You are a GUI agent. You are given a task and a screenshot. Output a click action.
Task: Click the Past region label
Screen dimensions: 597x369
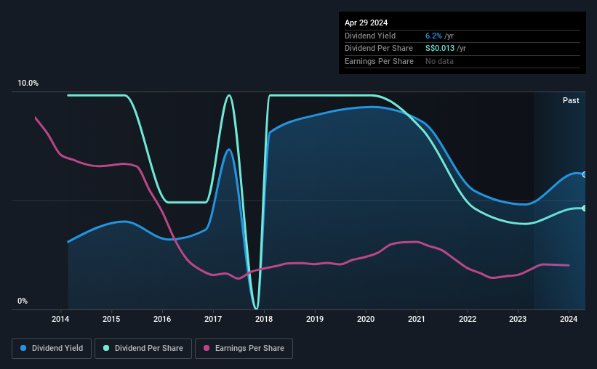571,100
